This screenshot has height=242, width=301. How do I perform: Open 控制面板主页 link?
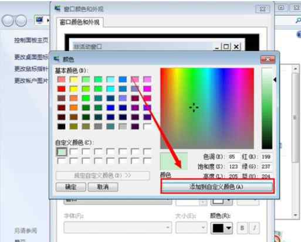coord(31,40)
